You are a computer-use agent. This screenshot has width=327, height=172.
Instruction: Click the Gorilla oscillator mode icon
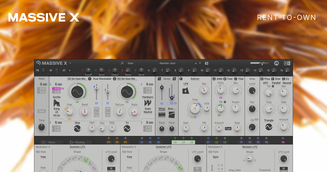point(57,103)
